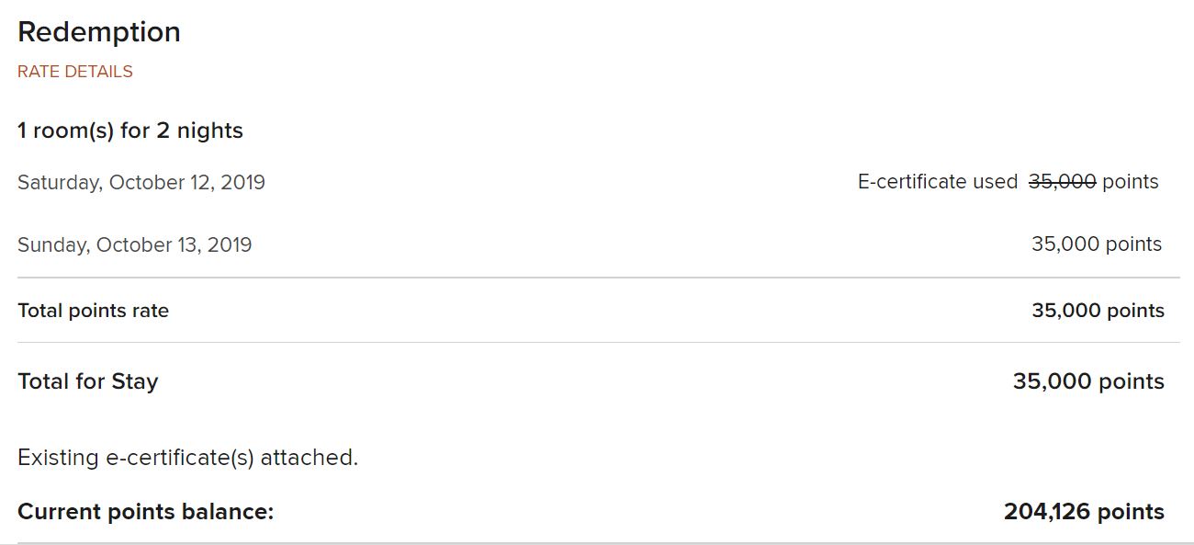
Task: Open the RATE DETAILS link
Action: click(x=75, y=72)
